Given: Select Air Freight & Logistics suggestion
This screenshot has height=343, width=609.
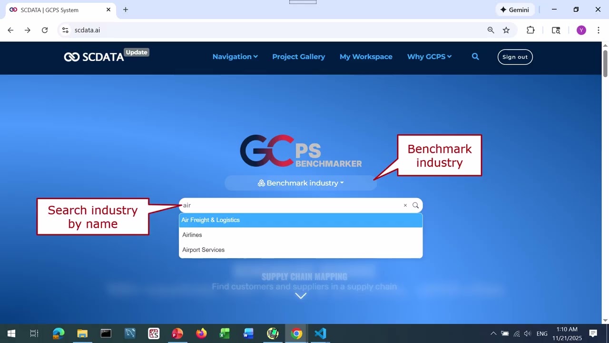Looking at the screenshot, I should (x=301, y=220).
